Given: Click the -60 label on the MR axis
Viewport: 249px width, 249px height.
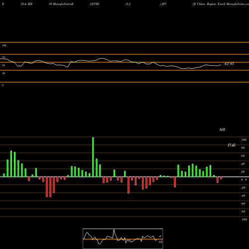Looking at the screenshot, I should click(243, 204).
